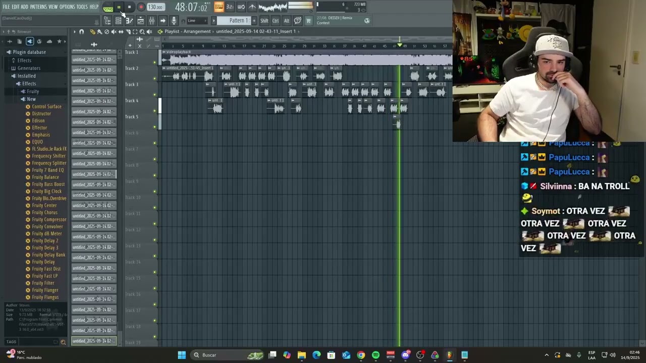Click the green playhead marker on timeline

(x=400, y=45)
